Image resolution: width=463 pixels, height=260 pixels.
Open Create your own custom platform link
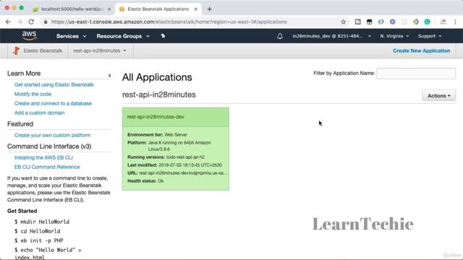click(52, 135)
